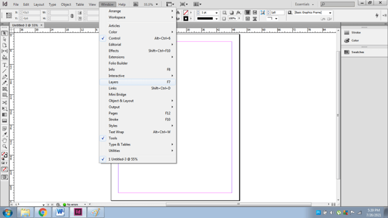Click the horizontal scrollbar at the bottom
The height and width of the screenshot is (218, 388).
tap(239, 204)
